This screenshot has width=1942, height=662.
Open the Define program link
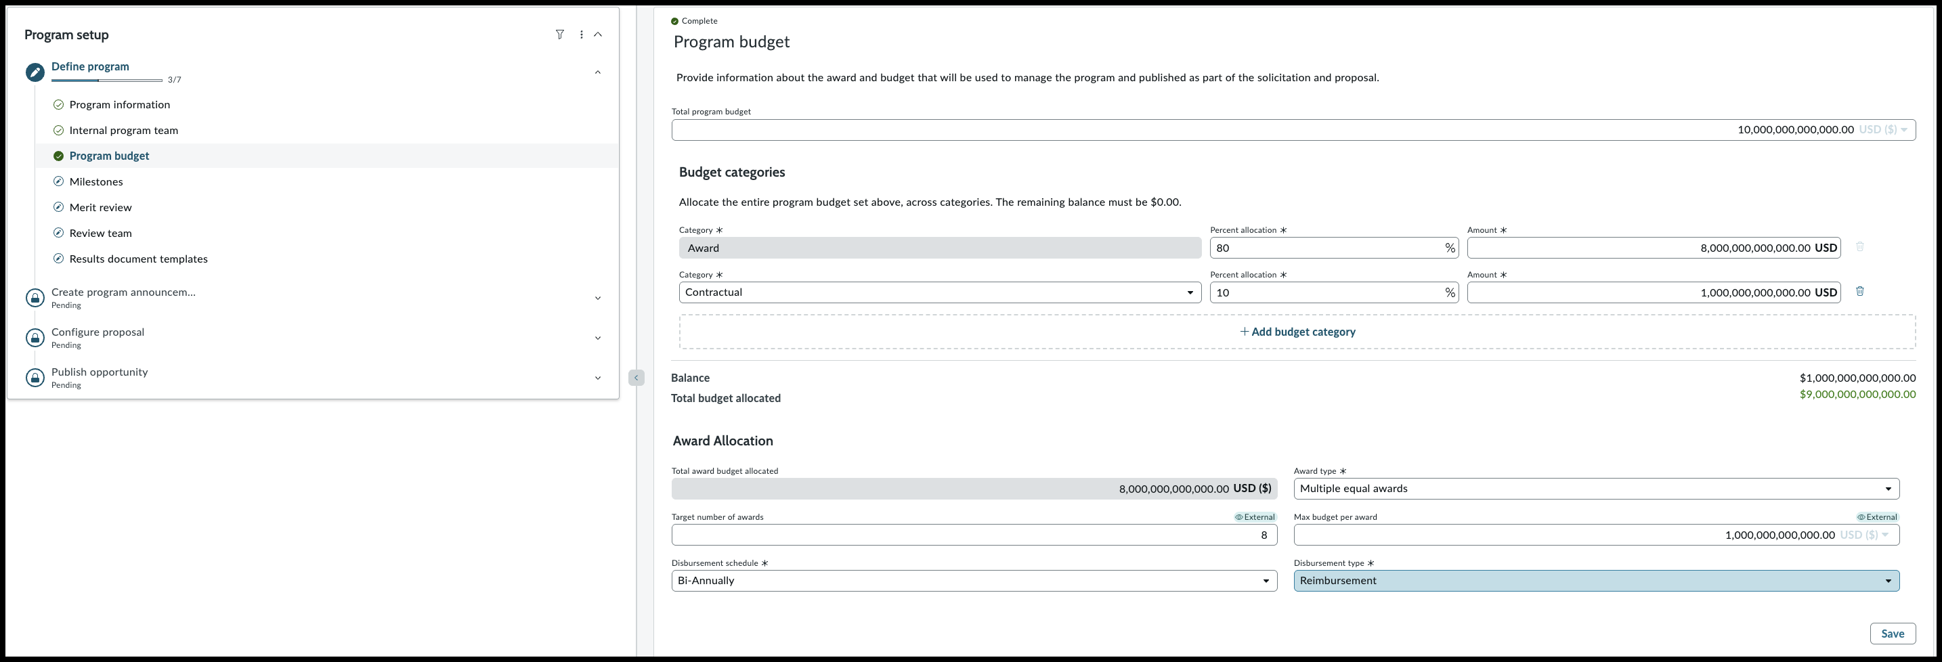point(89,66)
